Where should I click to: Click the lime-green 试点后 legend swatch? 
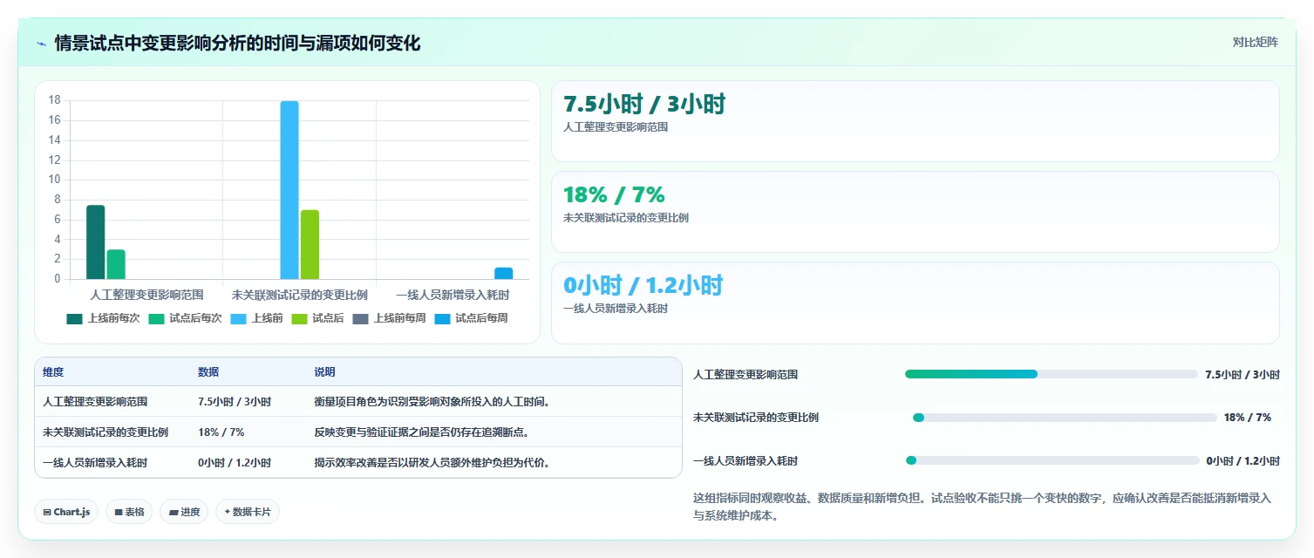[x=299, y=318]
